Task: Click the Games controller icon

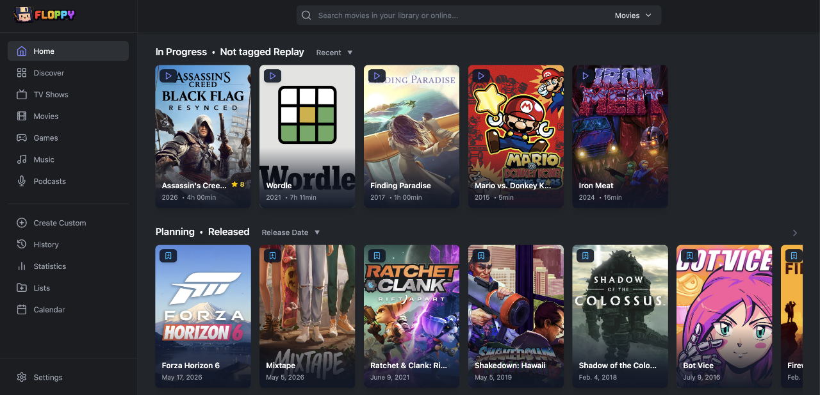Action: pyautogui.click(x=22, y=138)
